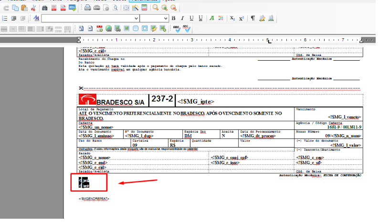Toggle automatic spell check with the wavy ABC icon
378x223 pixels.
pyautogui.click(x=186, y=29)
